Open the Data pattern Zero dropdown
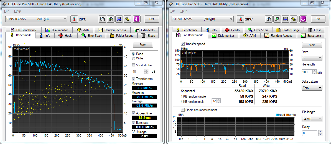331x144 pixels. pyautogui.click(x=312, y=88)
